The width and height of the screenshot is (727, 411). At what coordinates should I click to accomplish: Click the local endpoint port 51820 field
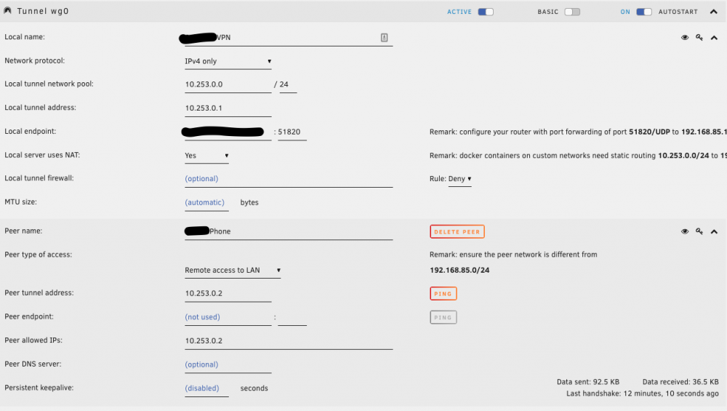pos(292,132)
